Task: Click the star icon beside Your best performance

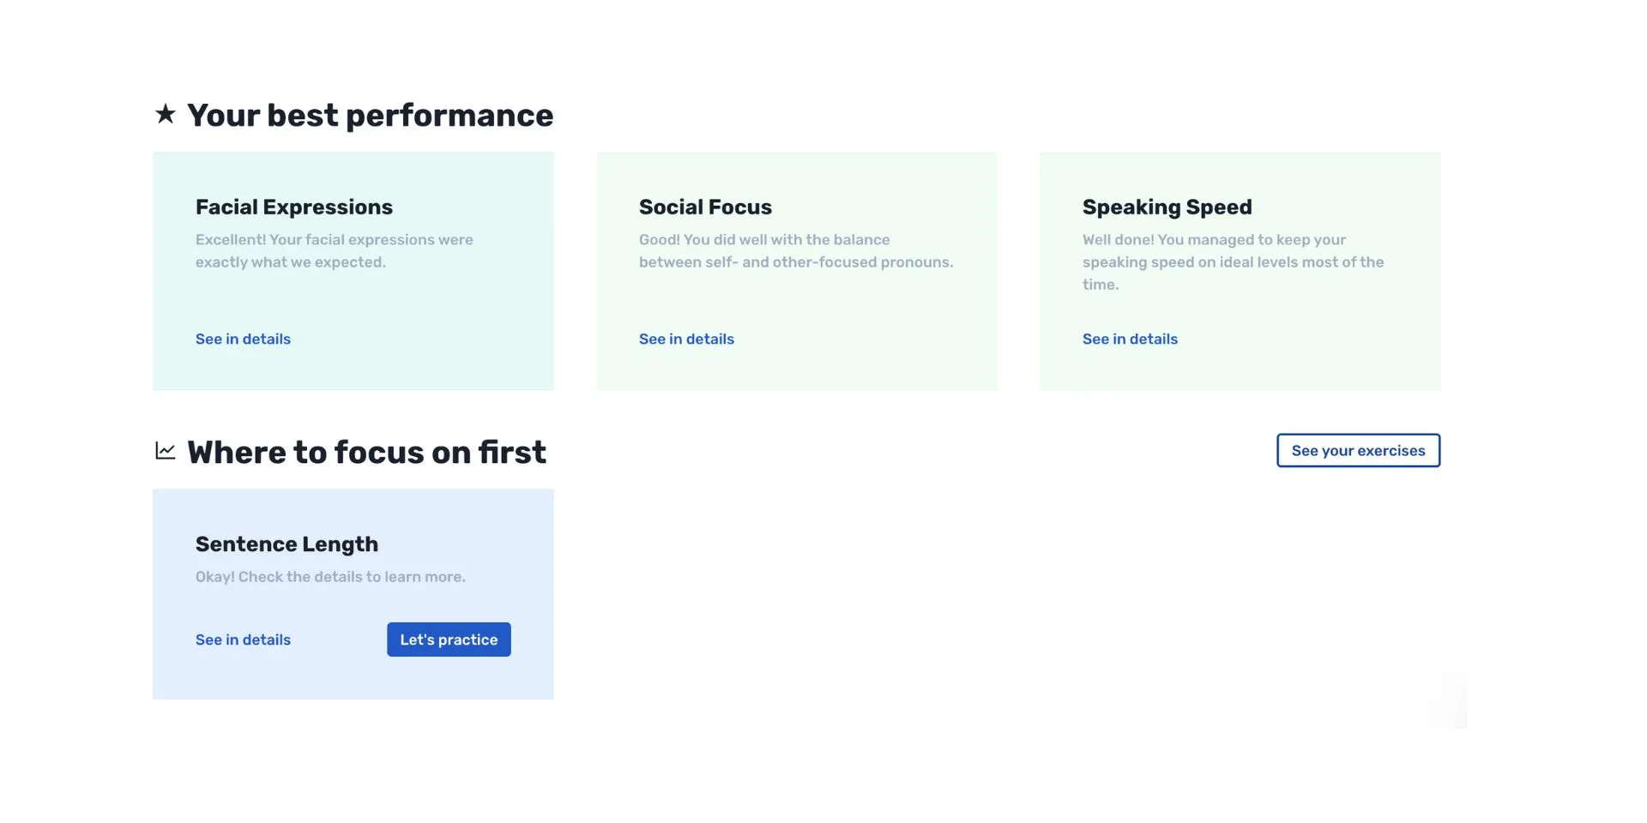Action: tap(165, 114)
